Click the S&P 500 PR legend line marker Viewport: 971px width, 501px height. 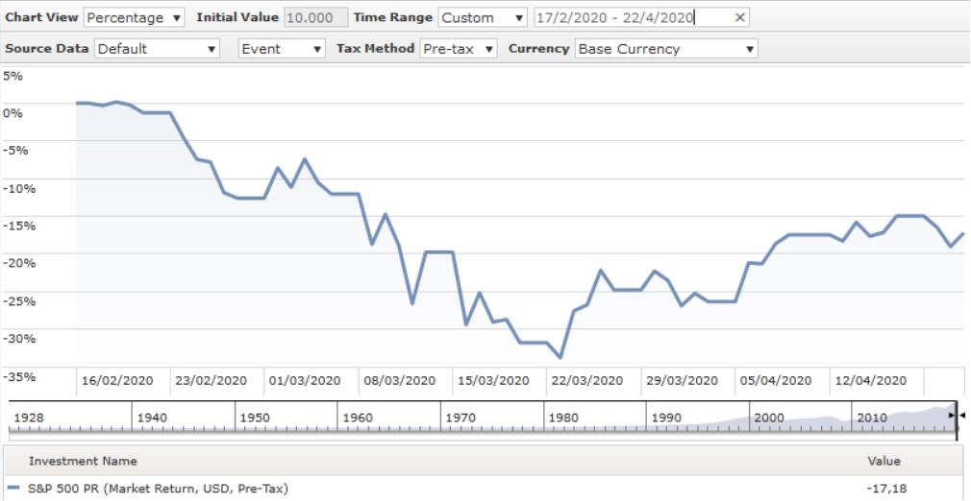[x=12, y=489]
